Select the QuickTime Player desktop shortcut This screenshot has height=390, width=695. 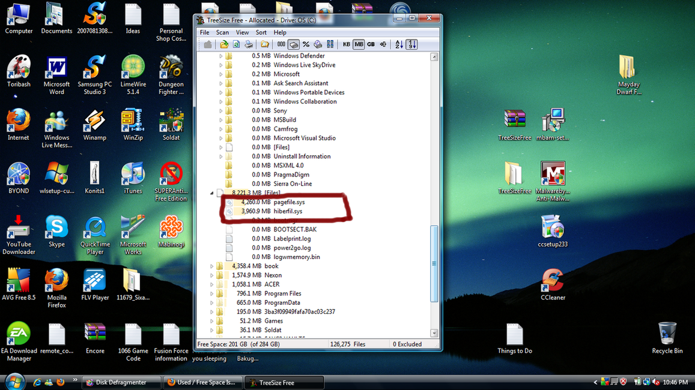[x=95, y=236]
